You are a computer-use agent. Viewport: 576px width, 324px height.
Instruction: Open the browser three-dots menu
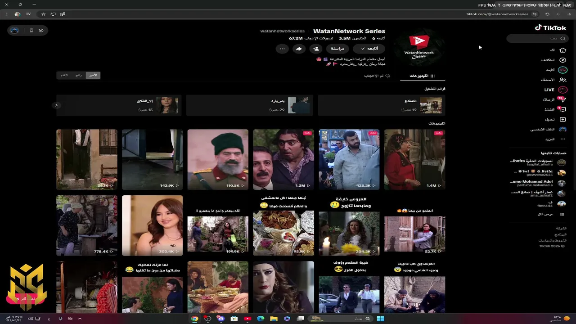[x=6, y=14]
